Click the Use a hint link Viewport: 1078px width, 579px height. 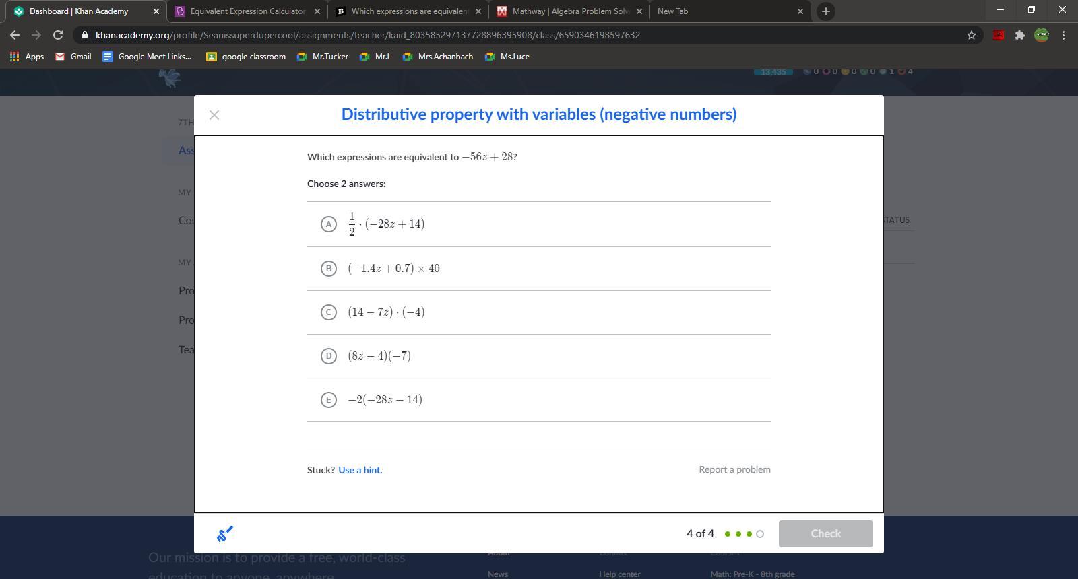pos(360,470)
